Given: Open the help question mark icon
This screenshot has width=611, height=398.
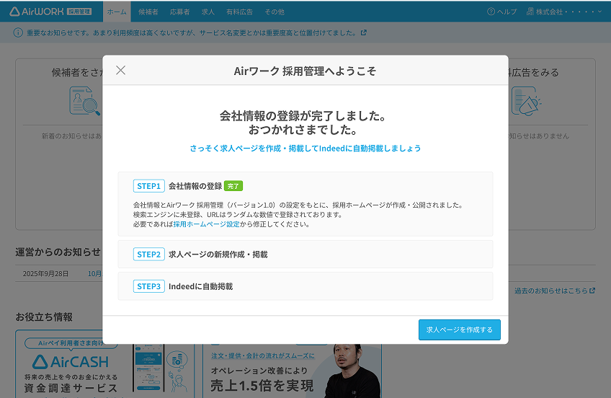Looking at the screenshot, I should pyautogui.click(x=491, y=12).
